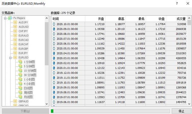Image resolution: width=192 pixels, height=114 pixels.
Task: Click close price 1.10293
Action: (160, 63)
